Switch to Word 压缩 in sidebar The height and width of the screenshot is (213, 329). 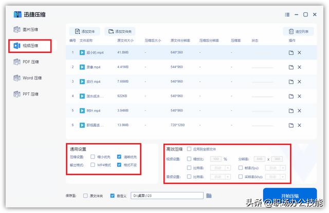[x=28, y=78]
